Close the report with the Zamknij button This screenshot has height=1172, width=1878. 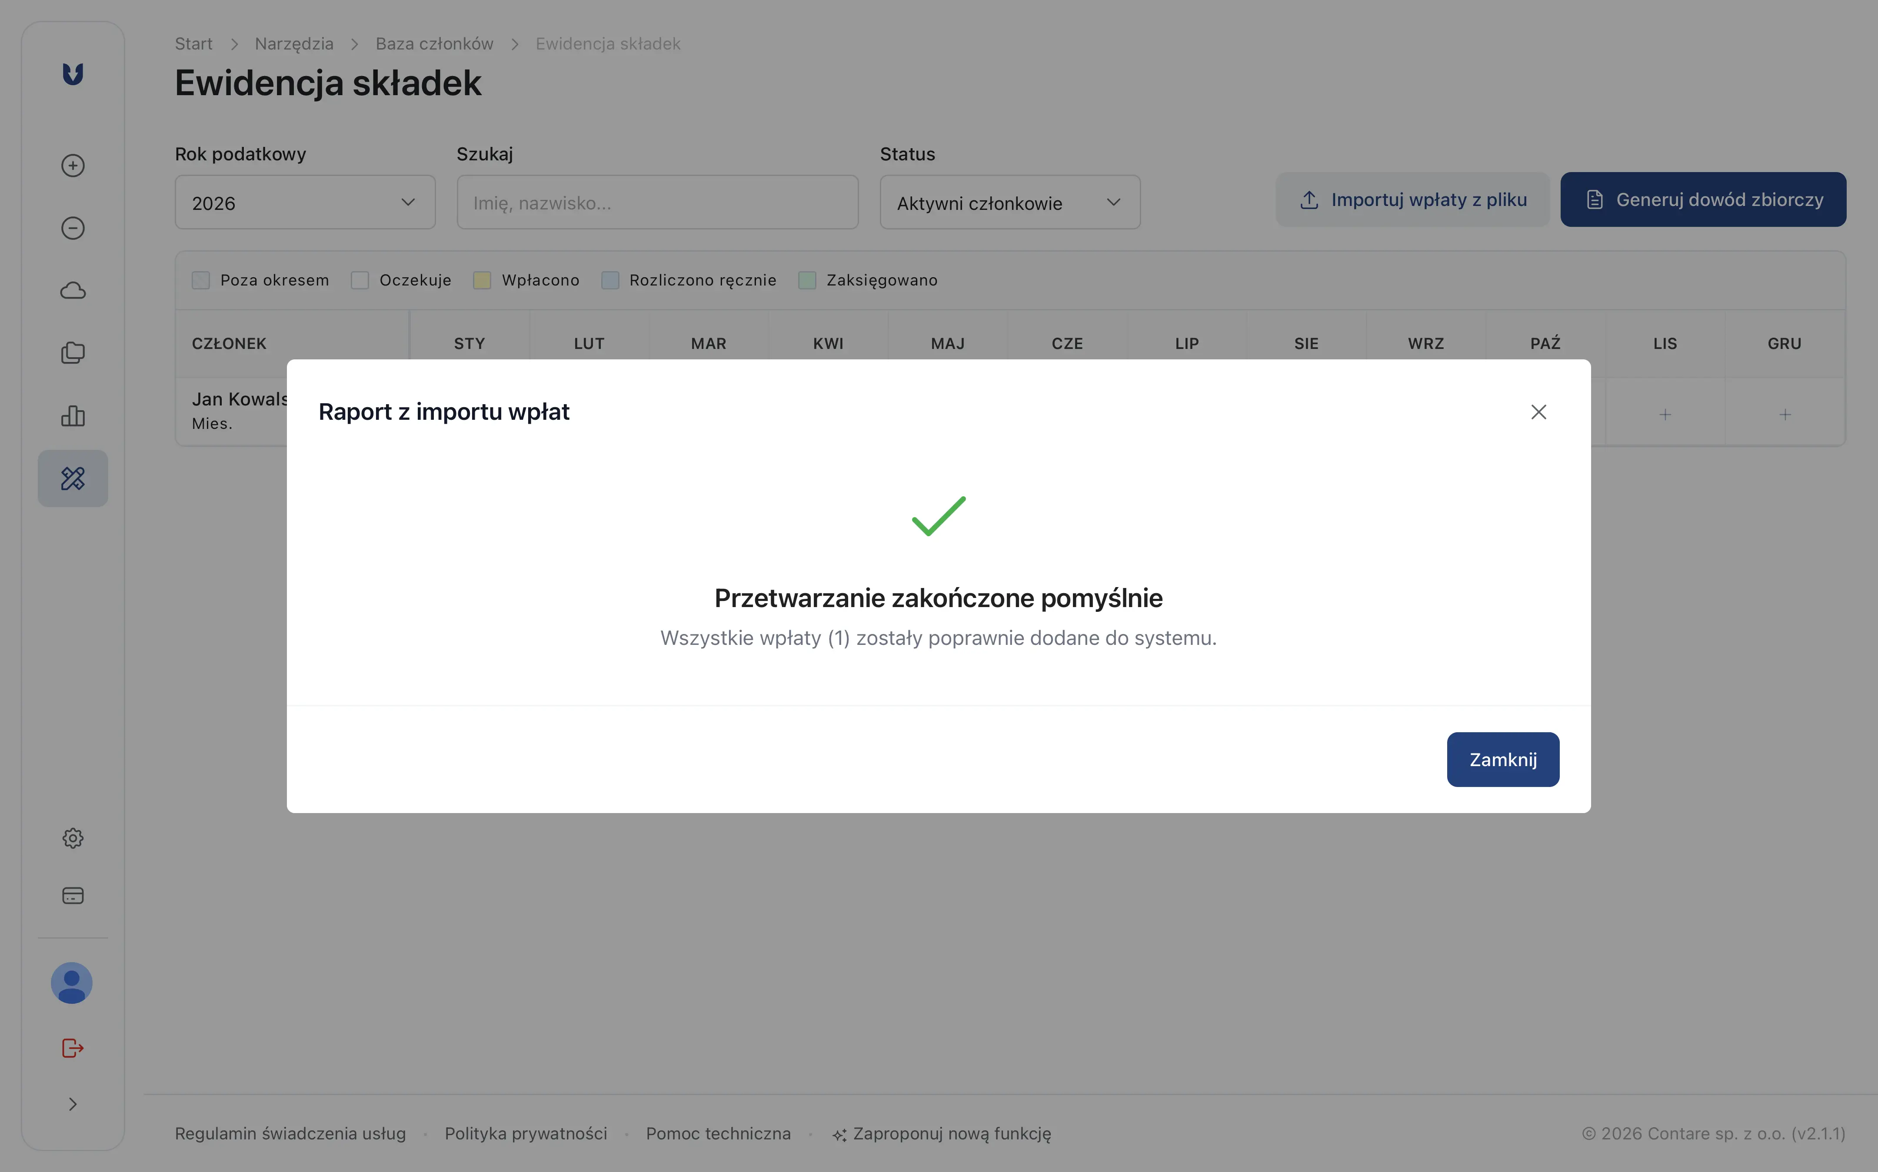[x=1502, y=759]
